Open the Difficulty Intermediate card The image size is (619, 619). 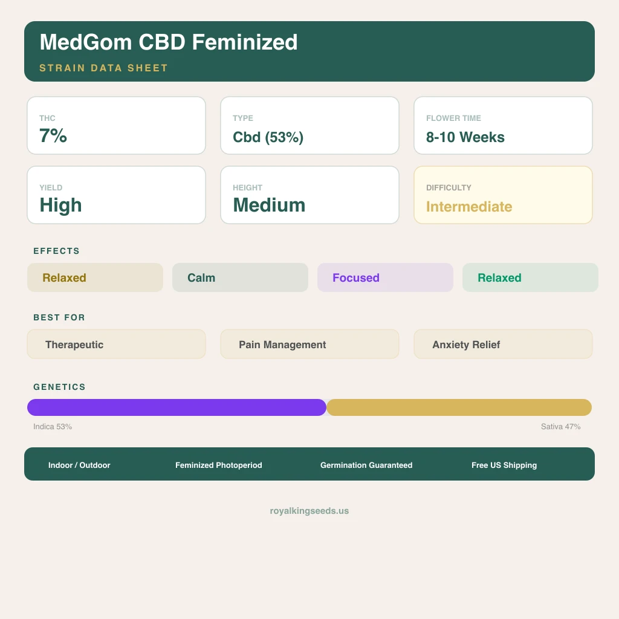(503, 195)
